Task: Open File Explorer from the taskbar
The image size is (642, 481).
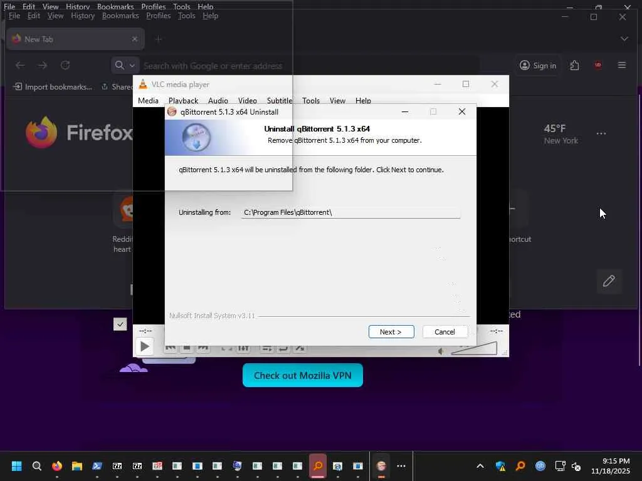Action: [x=77, y=466]
